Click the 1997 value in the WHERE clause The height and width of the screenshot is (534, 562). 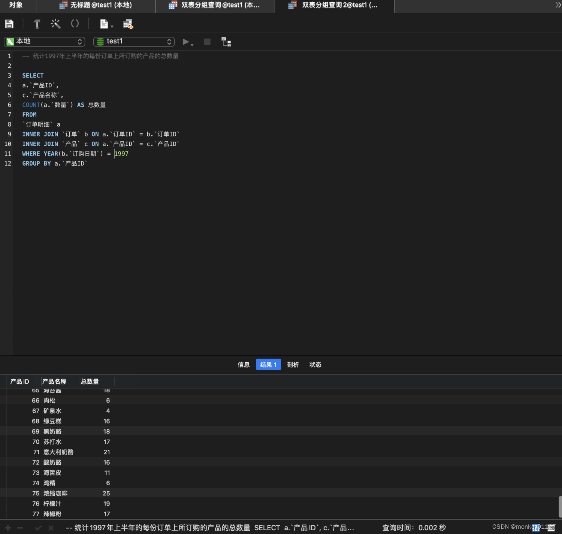point(121,154)
